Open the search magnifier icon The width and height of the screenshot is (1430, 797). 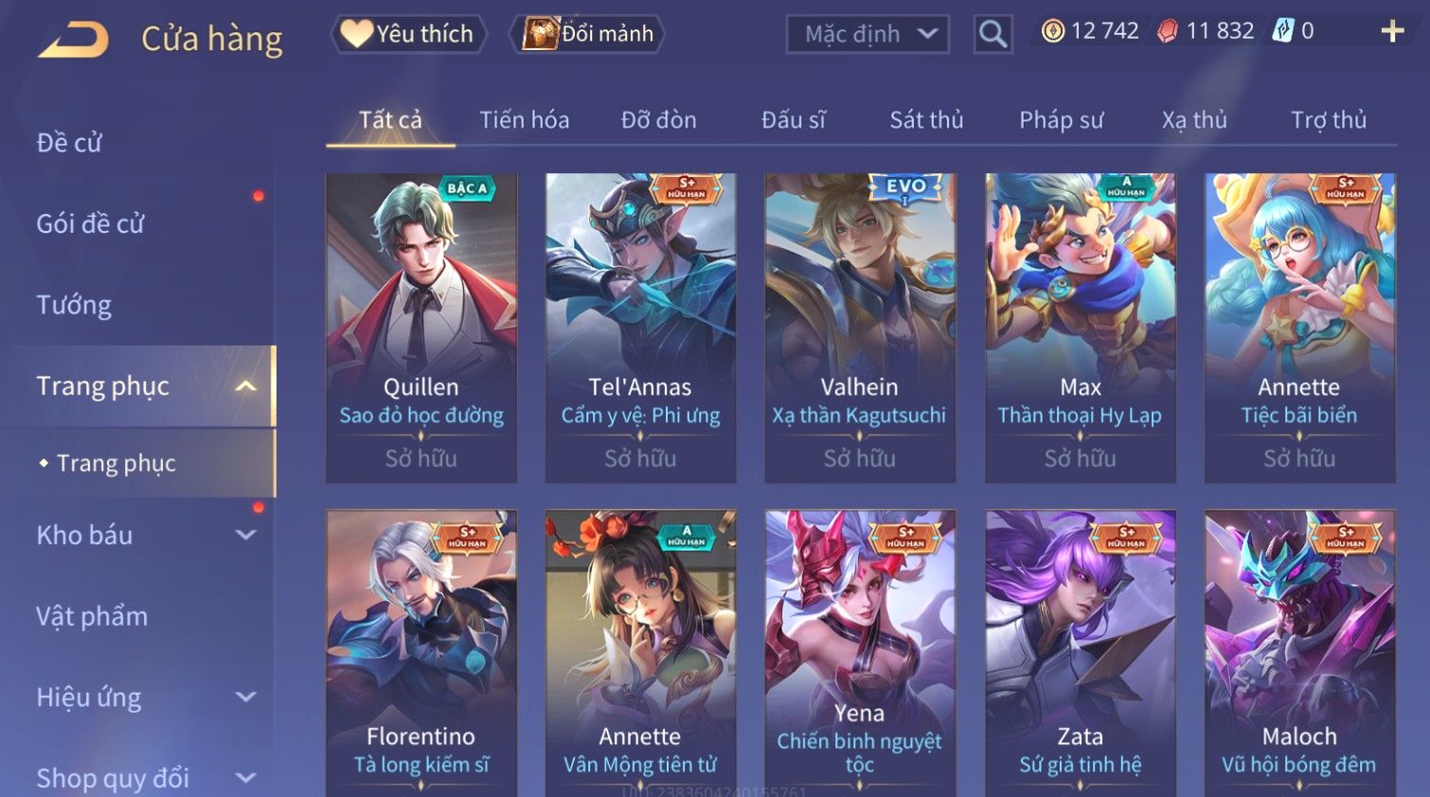[992, 34]
